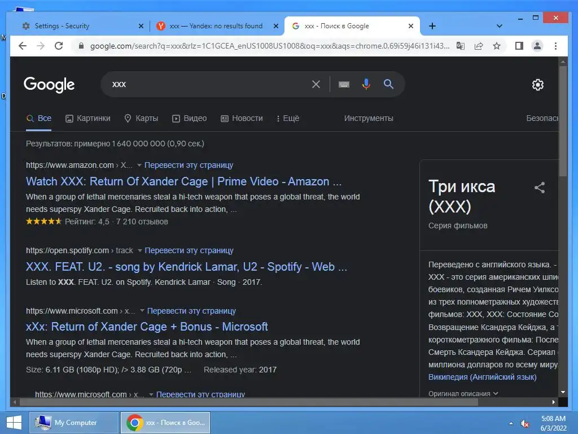Open Watch XXX Prime Video Amazon result
The width and height of the screenshot is (578, 434).
click(x=183, y=181)
